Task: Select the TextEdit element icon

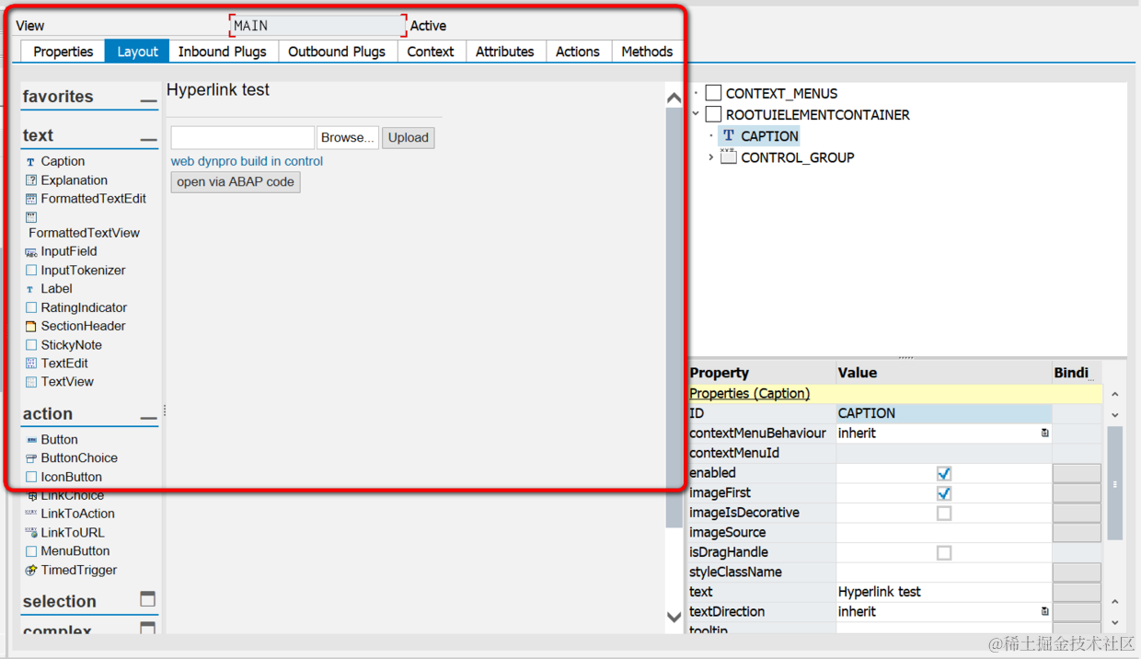Action: (31, 364)
